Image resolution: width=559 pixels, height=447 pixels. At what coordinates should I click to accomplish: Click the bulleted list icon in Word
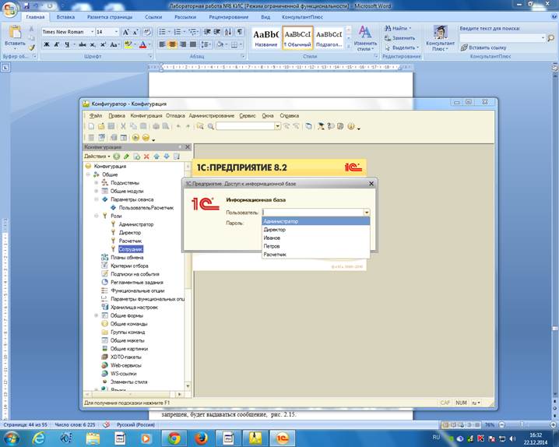tap(162, 32)
